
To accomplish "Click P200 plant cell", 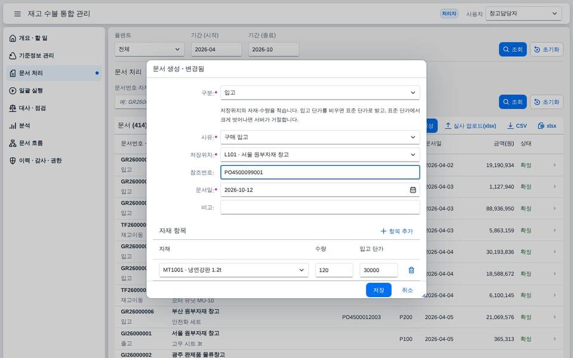I will point(406,317).
